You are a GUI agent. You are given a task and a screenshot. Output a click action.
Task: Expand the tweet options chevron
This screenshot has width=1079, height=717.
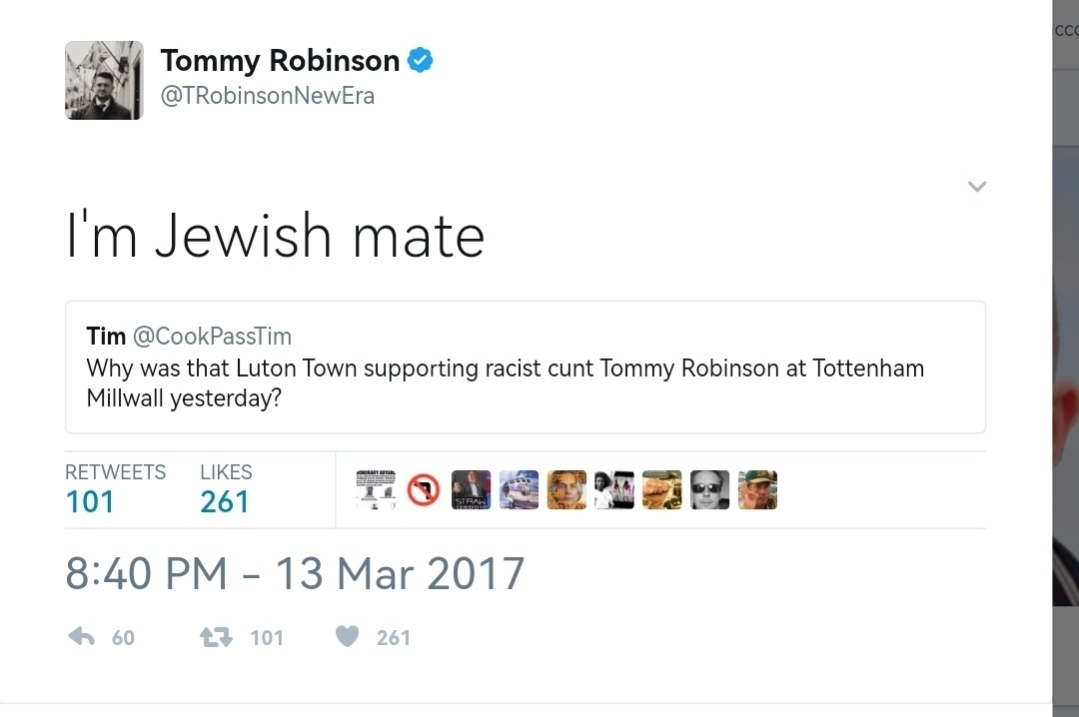pyautogui.click(x=976, y=186)
